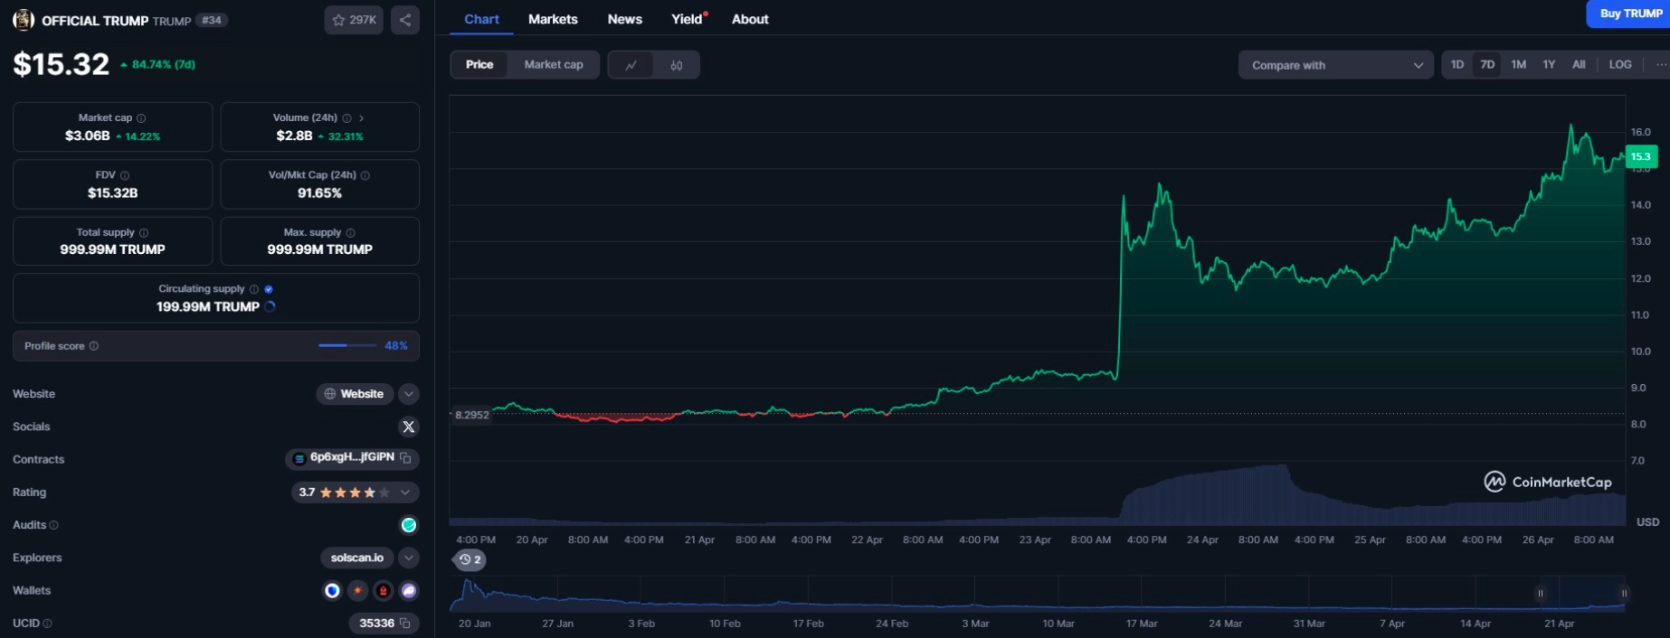The height and width of the screenshot is (638, 1670).
Task: Expand the 3.7 Rating dropdown
Action: [x=404, y=493]
